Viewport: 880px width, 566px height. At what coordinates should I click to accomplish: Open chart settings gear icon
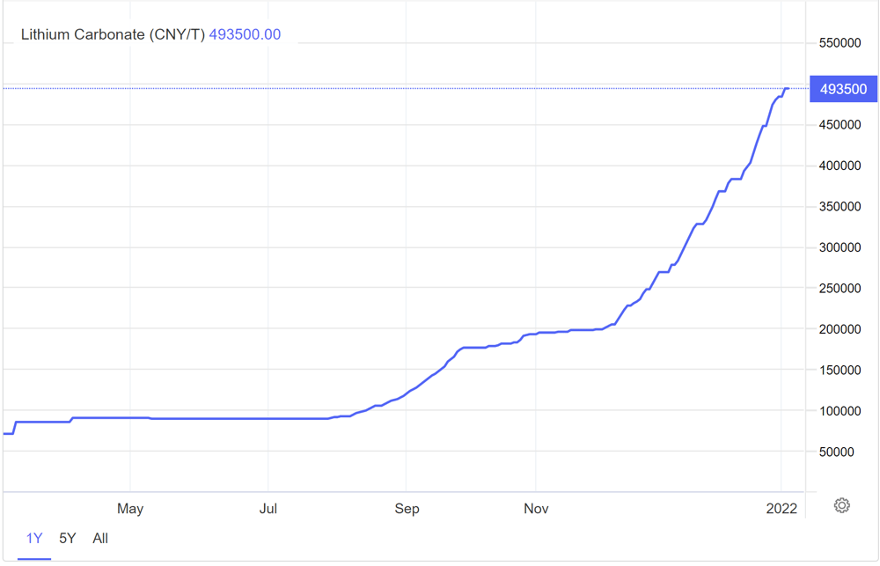coord(841,505)
